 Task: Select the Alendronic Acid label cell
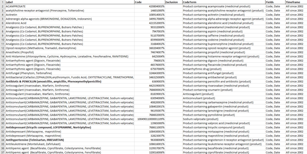70,23
